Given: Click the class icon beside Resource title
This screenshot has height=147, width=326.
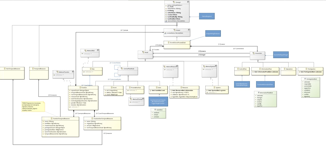Looking at the screenshot, I should 181,88.
